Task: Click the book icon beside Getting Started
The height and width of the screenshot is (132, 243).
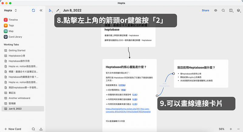Action: click(x=6, y=51)
